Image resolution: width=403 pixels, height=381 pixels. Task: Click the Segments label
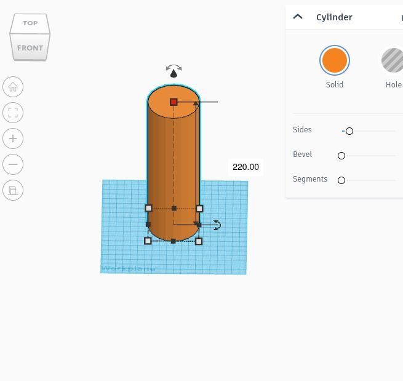(x=310, y=179)
